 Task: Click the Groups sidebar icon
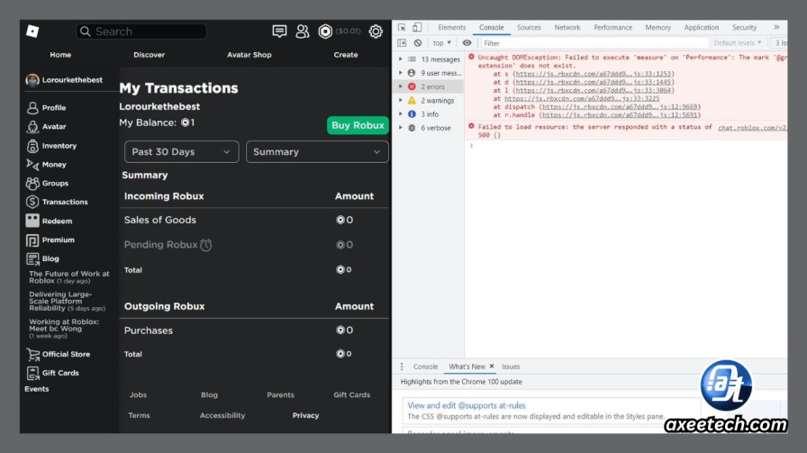tap(32, 183)
